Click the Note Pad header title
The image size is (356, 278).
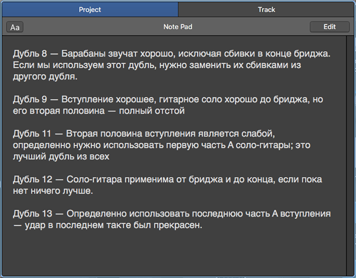coord(178,27)
